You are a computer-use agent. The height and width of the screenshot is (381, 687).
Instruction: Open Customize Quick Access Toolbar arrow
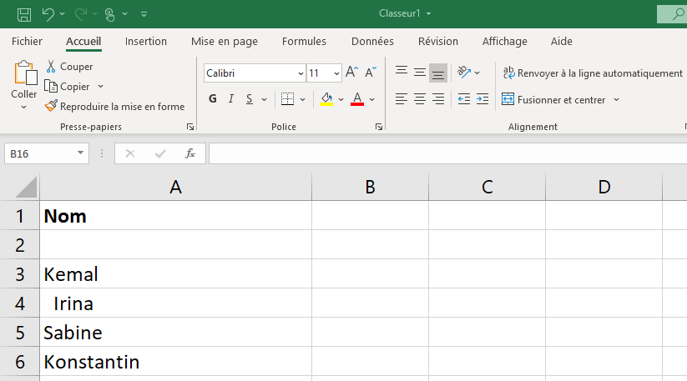144,14
